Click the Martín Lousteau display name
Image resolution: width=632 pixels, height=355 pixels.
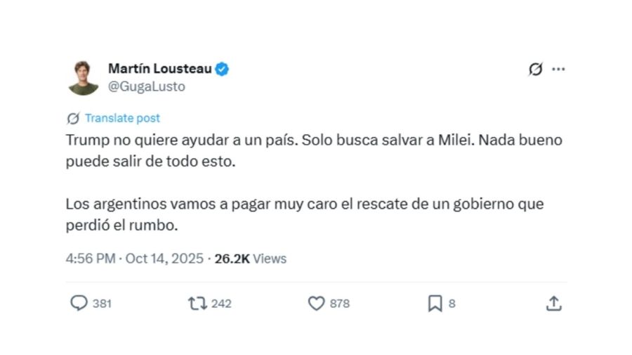click(160, 68)
